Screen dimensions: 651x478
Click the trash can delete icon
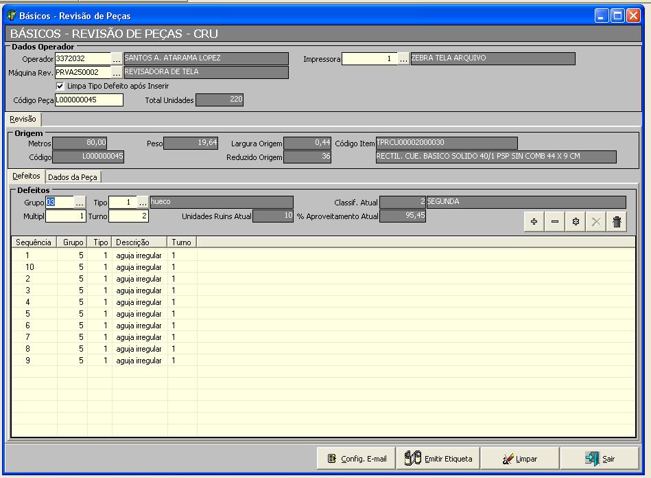[617, 223]
